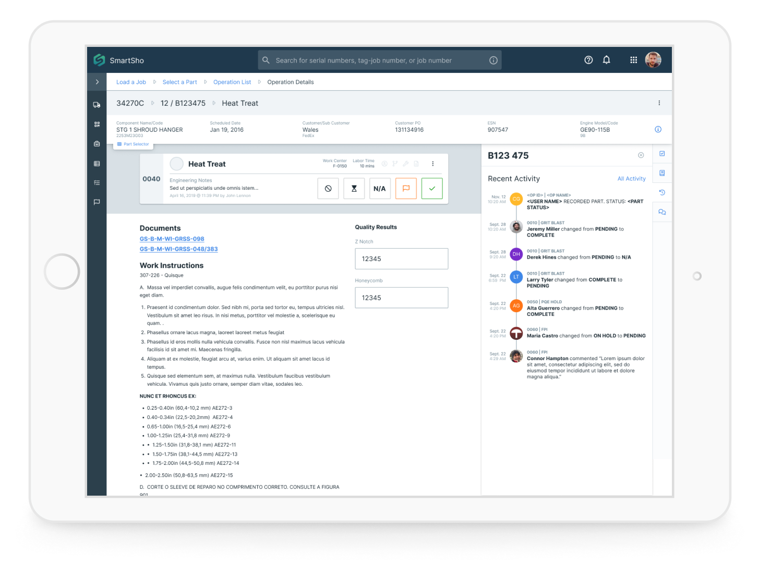
Task: Open the Heat Treat card kebab menu
Action: click(432, 164)
